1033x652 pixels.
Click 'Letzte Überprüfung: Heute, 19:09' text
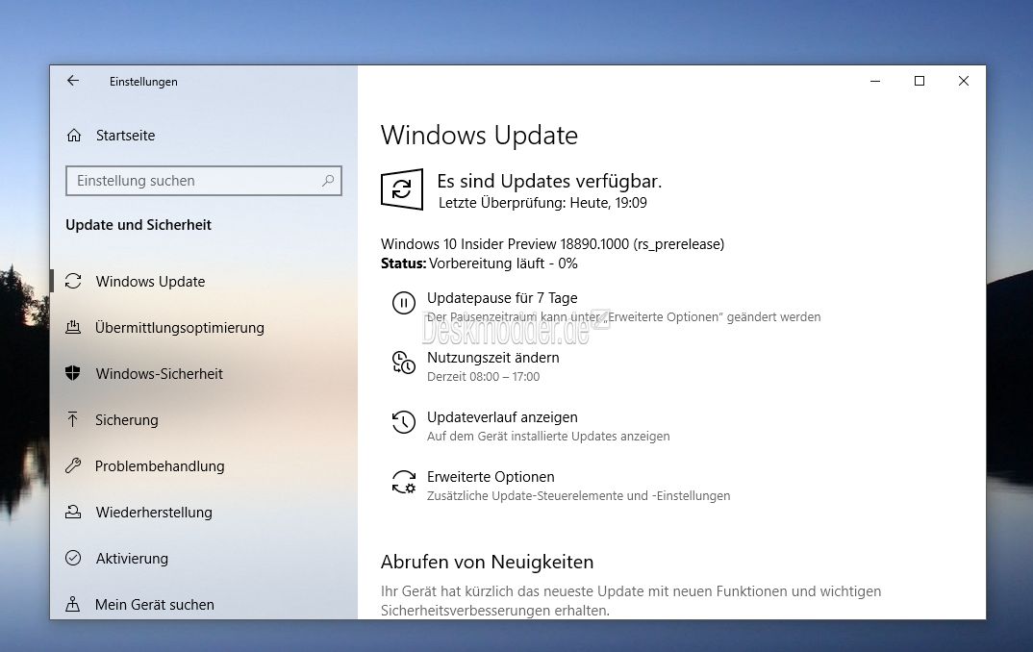tap(542, 203)
